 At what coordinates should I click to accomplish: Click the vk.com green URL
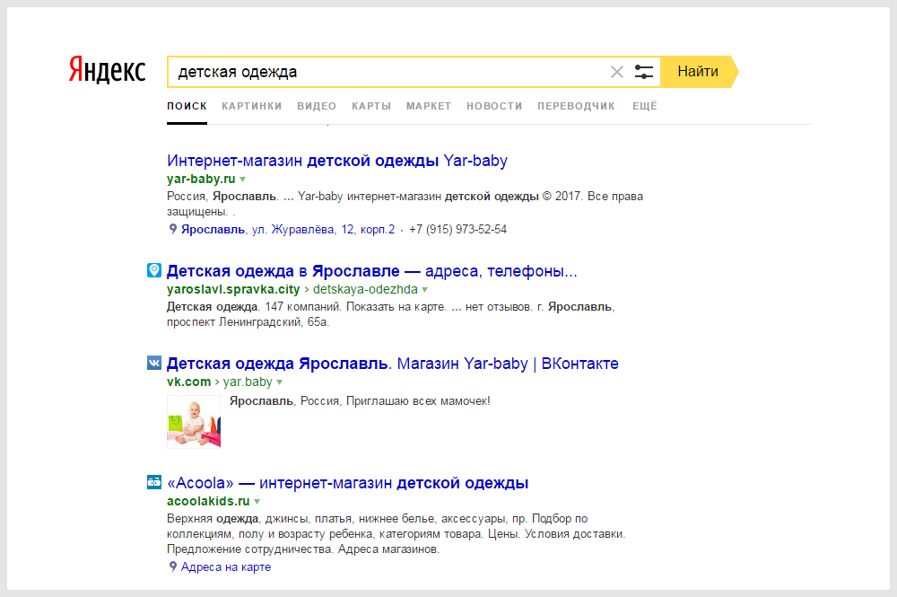click(x=188, y=382)
